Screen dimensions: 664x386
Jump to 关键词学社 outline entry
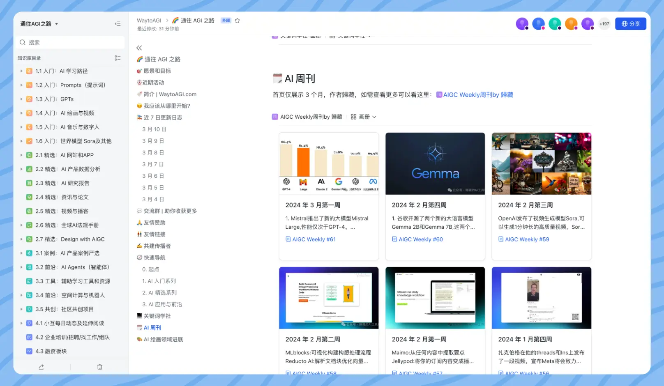157,316
